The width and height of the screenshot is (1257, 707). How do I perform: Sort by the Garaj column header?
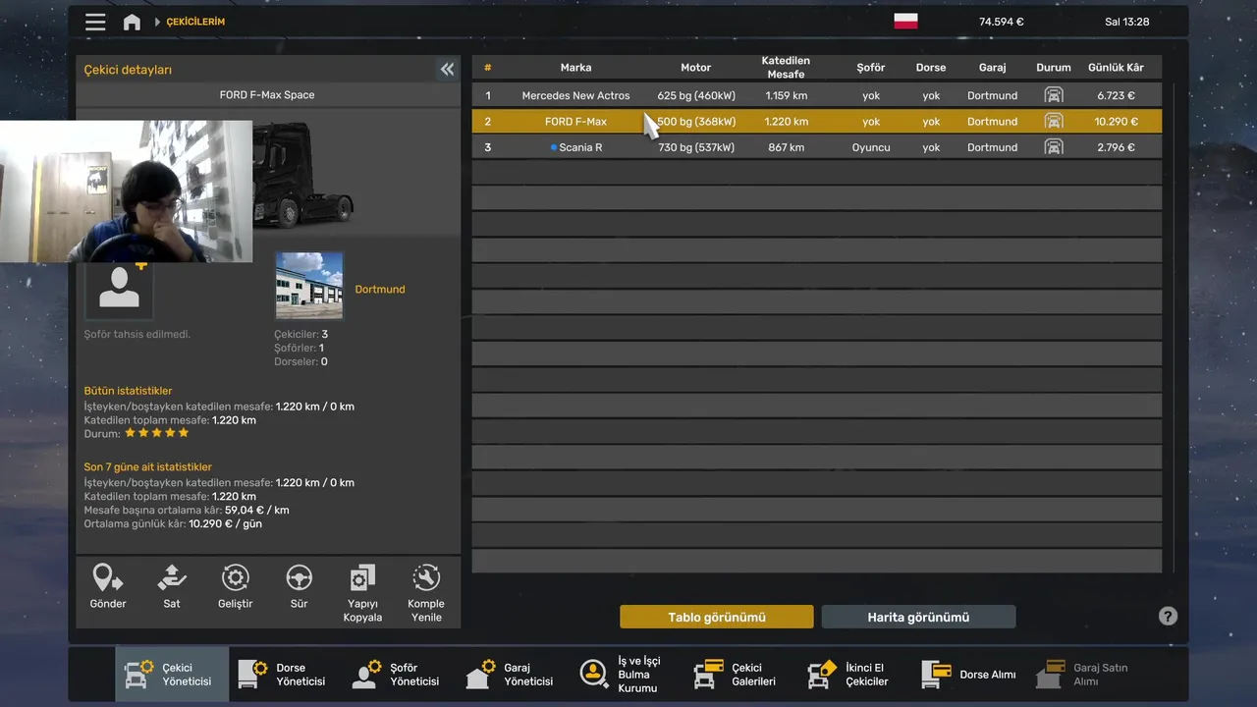(x=992, y=68)
